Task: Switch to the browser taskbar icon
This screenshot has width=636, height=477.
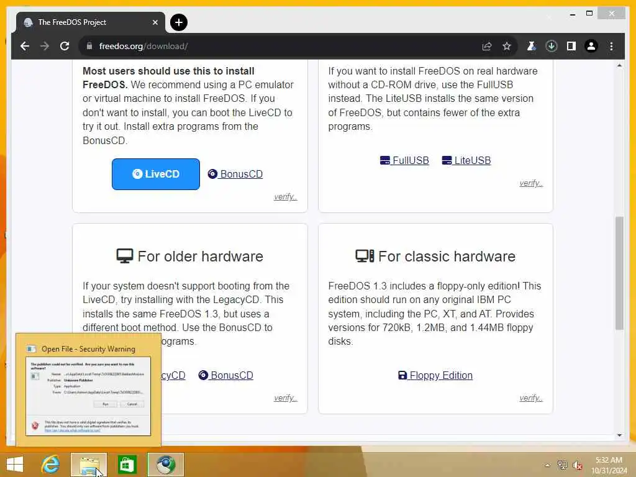Action: (x=165, y=465)
